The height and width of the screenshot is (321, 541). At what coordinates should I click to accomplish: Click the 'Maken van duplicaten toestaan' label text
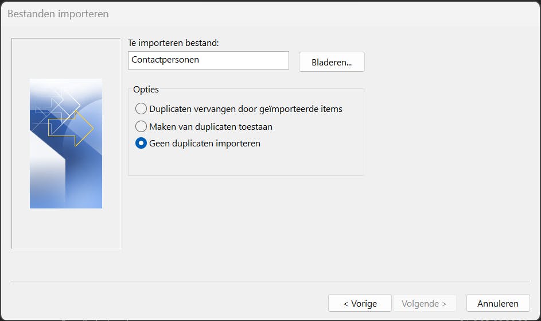[x=211, y=126]
